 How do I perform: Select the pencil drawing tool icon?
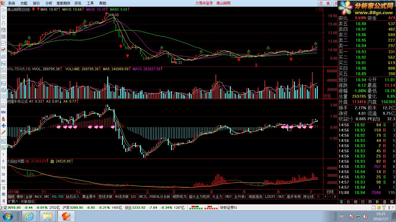[3, 132]
